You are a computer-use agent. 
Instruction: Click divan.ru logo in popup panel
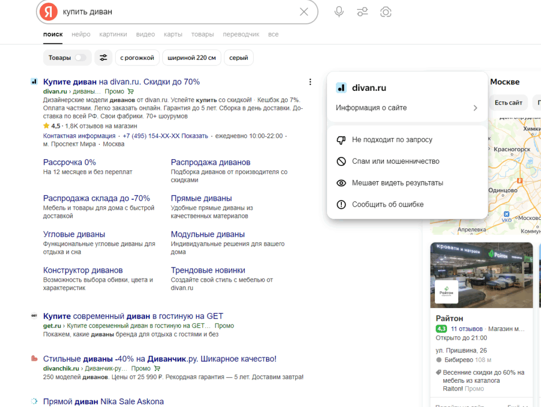(x=341, y=88)
